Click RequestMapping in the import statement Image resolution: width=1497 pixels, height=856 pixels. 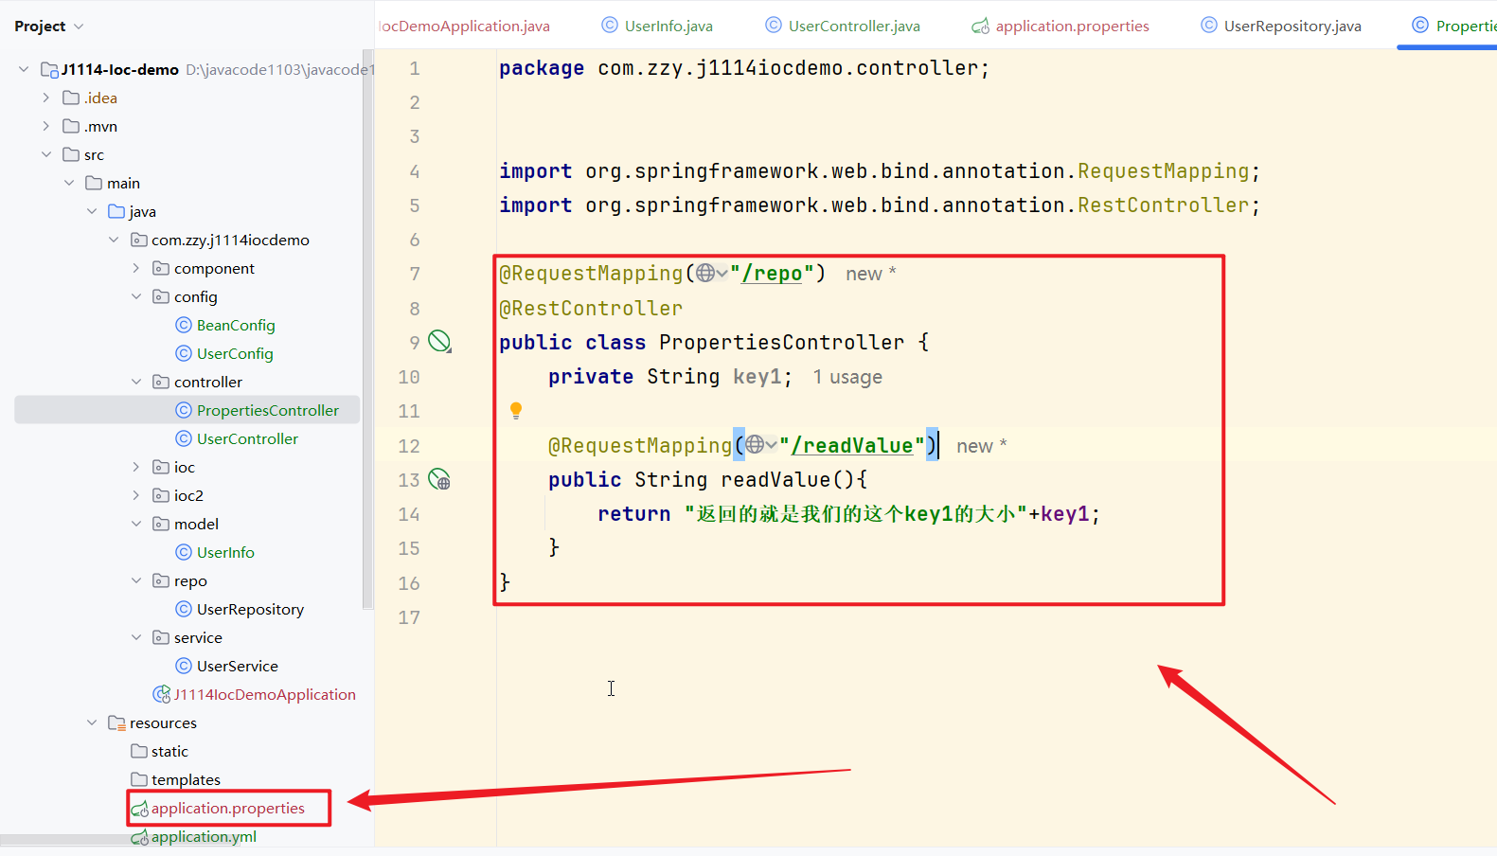(x=1164, y=171)
